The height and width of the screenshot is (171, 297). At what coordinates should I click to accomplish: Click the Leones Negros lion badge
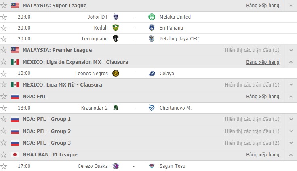[116, 73]
